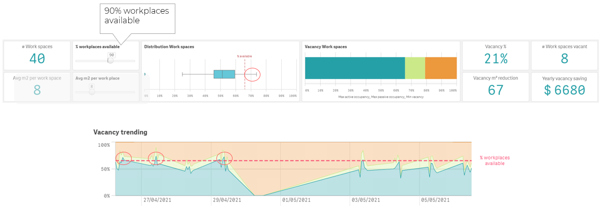Click the 67 Vacancy m² reduction value

click(x=496, y=90)
